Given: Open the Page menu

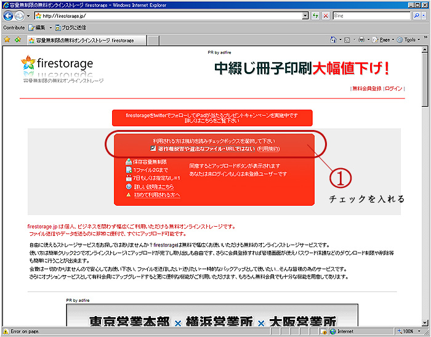Looking at the screenshot, I should (x=384, y=40).
